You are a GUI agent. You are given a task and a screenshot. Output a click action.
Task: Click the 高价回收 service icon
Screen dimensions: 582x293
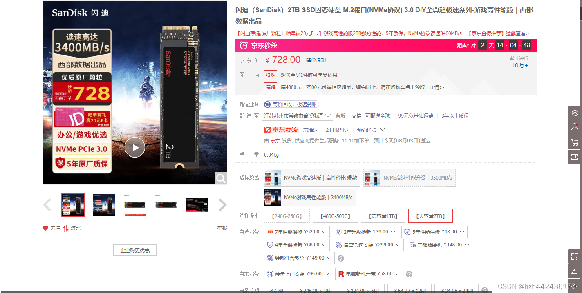tap(267, 104)
